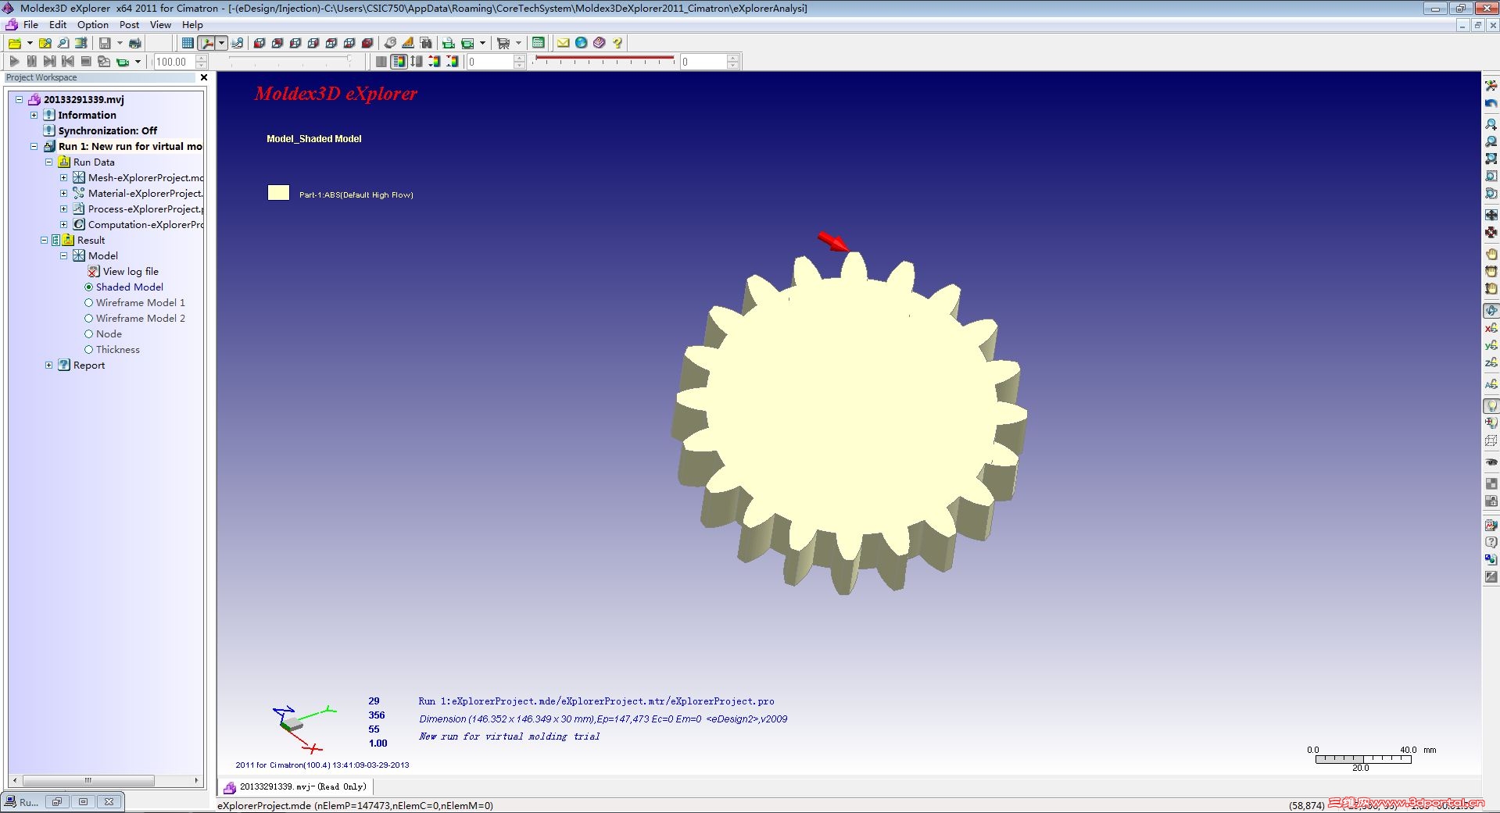Click the red frame timeline slider
The width and height of the screenshot is (1500, 813).
click(x=605, y=59)
